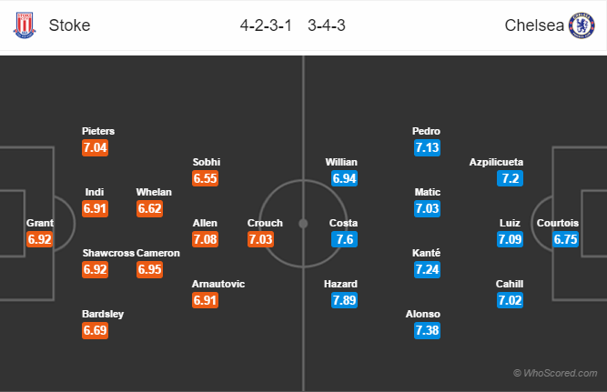Select player name Arnautovic
The image size is (607, 392).
coord(218,284)
